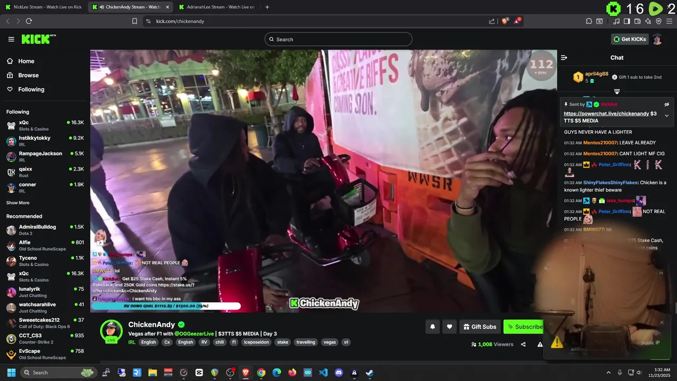Open powerchat.live/chickenandy pinned link
The image size is (677, 381).
pyautogui.click(x=606, y=114)
